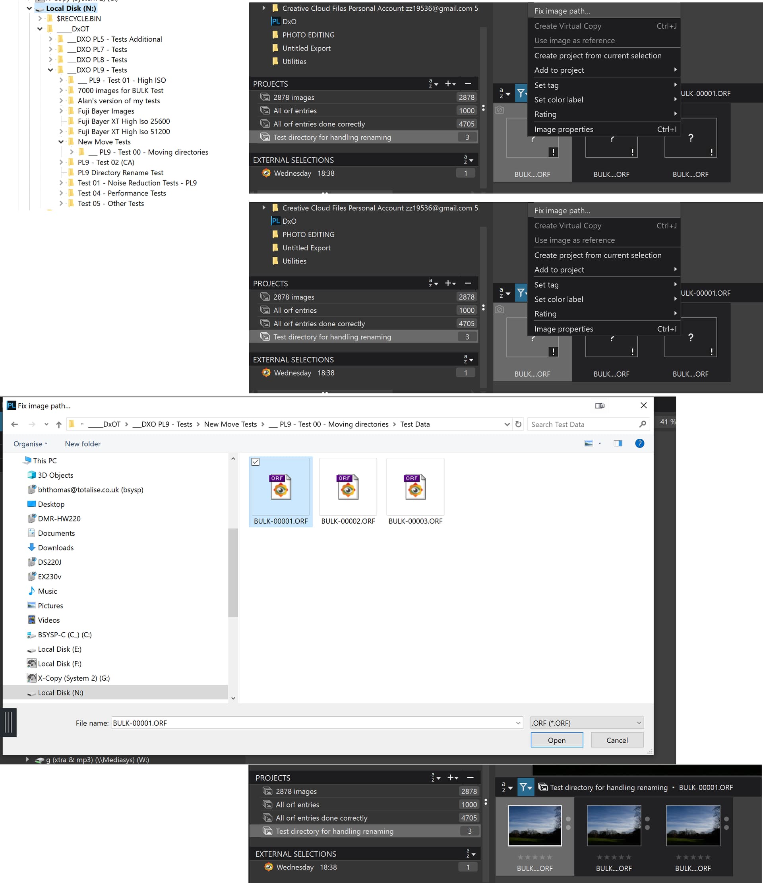Screen dimensions: 763x883
Task: Toggle the preview pane icon in the dialog toolbar
Action: [617, 443]
